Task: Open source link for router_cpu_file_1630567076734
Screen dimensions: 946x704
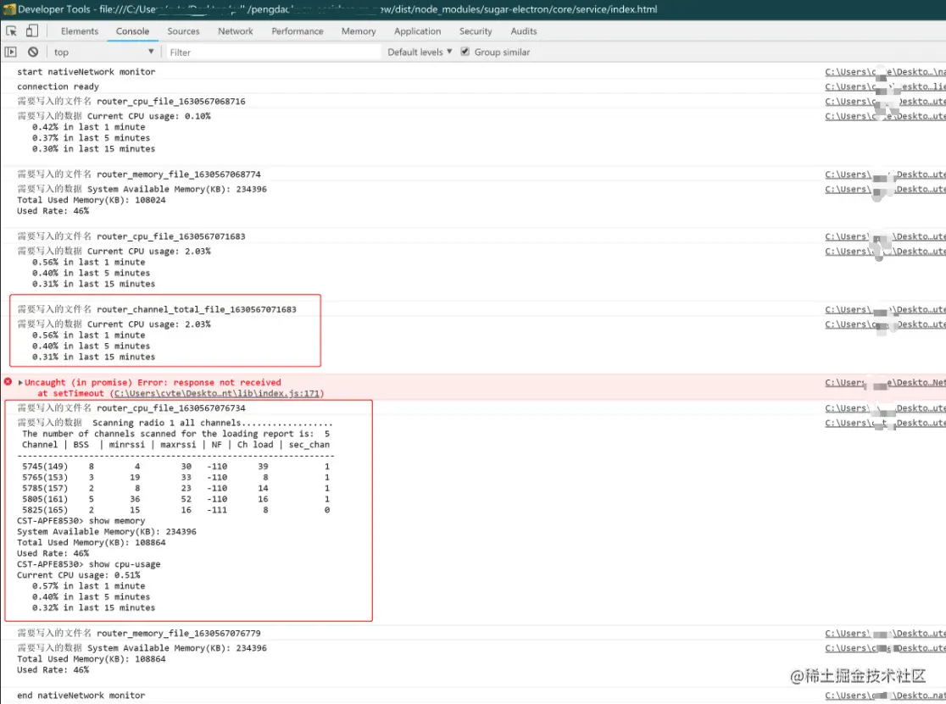Action: tap(885, 408)
